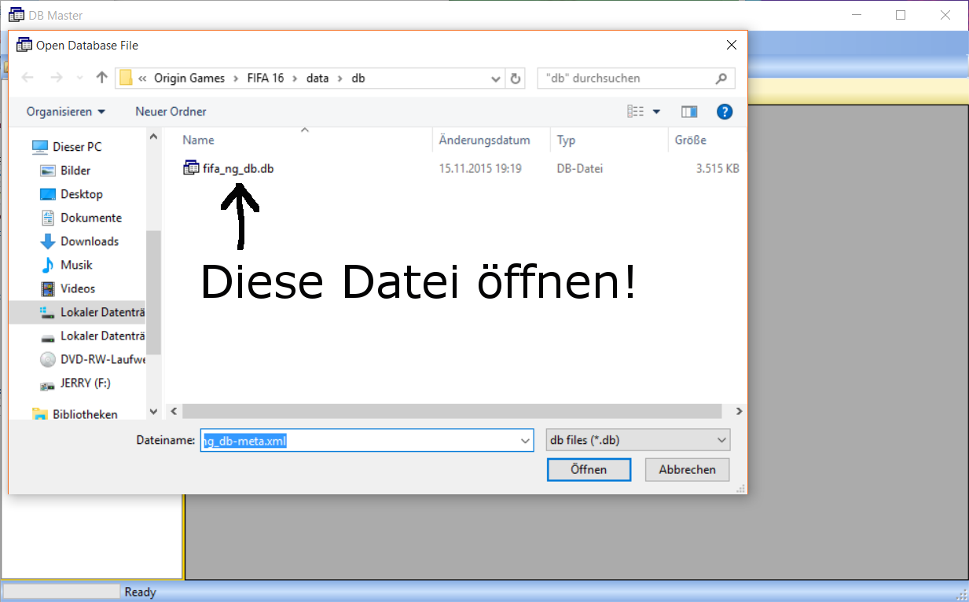Close the Open Database File dialog
The height and width of the screenshot is (602, 969).
pyautogui.click(x=731, y=45)
